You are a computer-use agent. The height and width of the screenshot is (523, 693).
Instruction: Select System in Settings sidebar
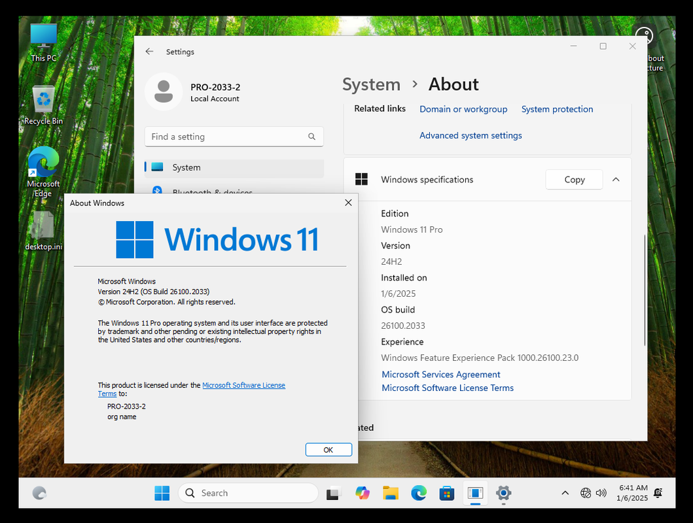[x=234, y=167]
